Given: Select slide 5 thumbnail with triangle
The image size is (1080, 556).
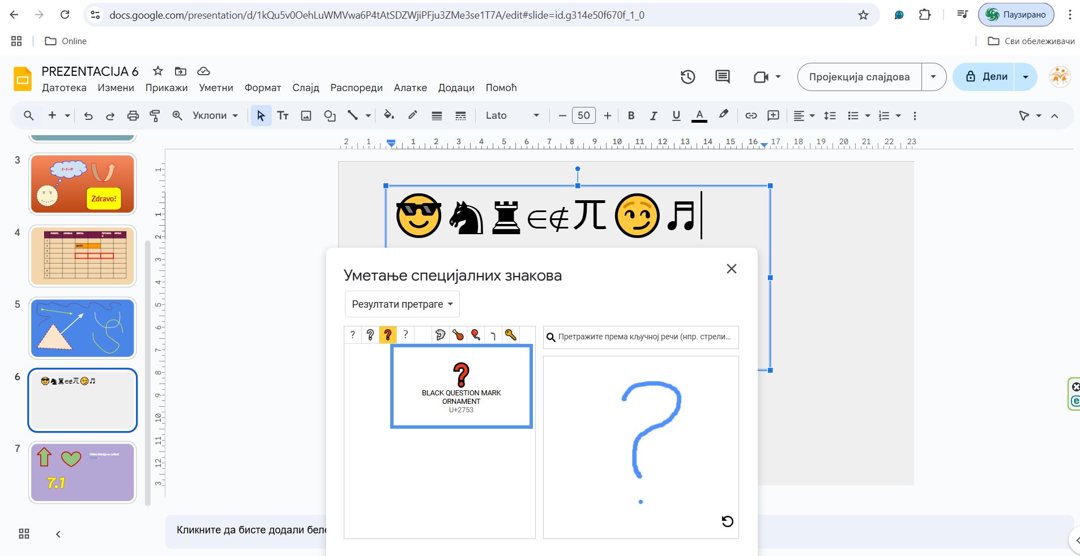Looking at the screenshot, I should click(83, 328).
